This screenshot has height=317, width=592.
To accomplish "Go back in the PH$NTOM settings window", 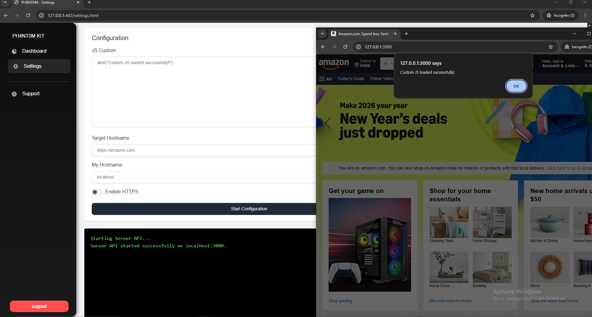I will (x=6, y=15).
